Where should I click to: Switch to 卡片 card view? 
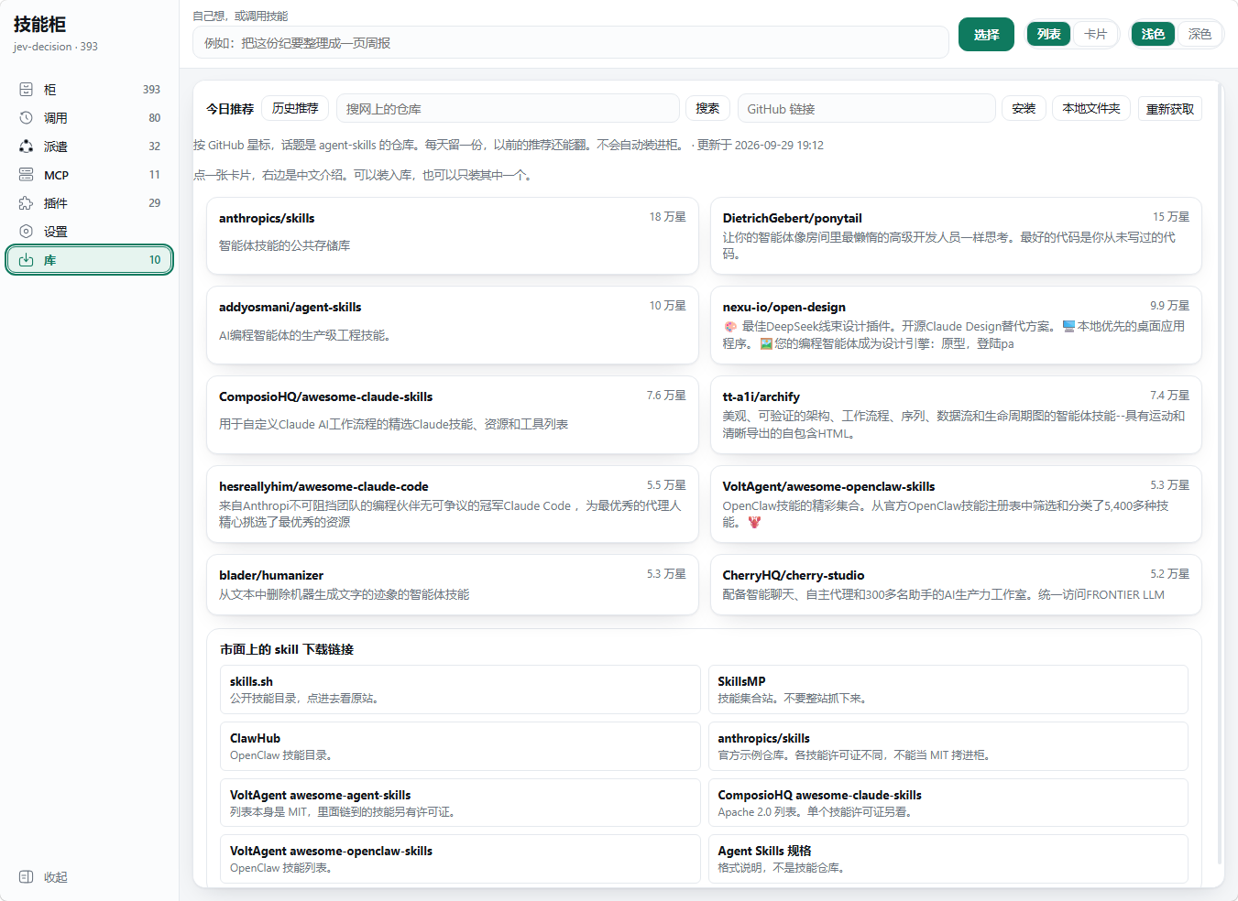[x=1095, y=34]
